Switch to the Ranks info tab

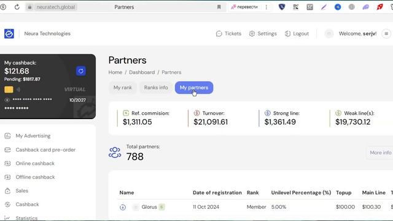tap(156, 88)
